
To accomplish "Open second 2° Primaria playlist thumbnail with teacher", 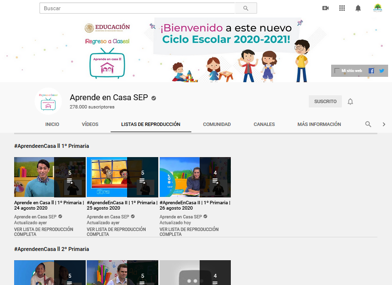I will [x=123, y=272].
